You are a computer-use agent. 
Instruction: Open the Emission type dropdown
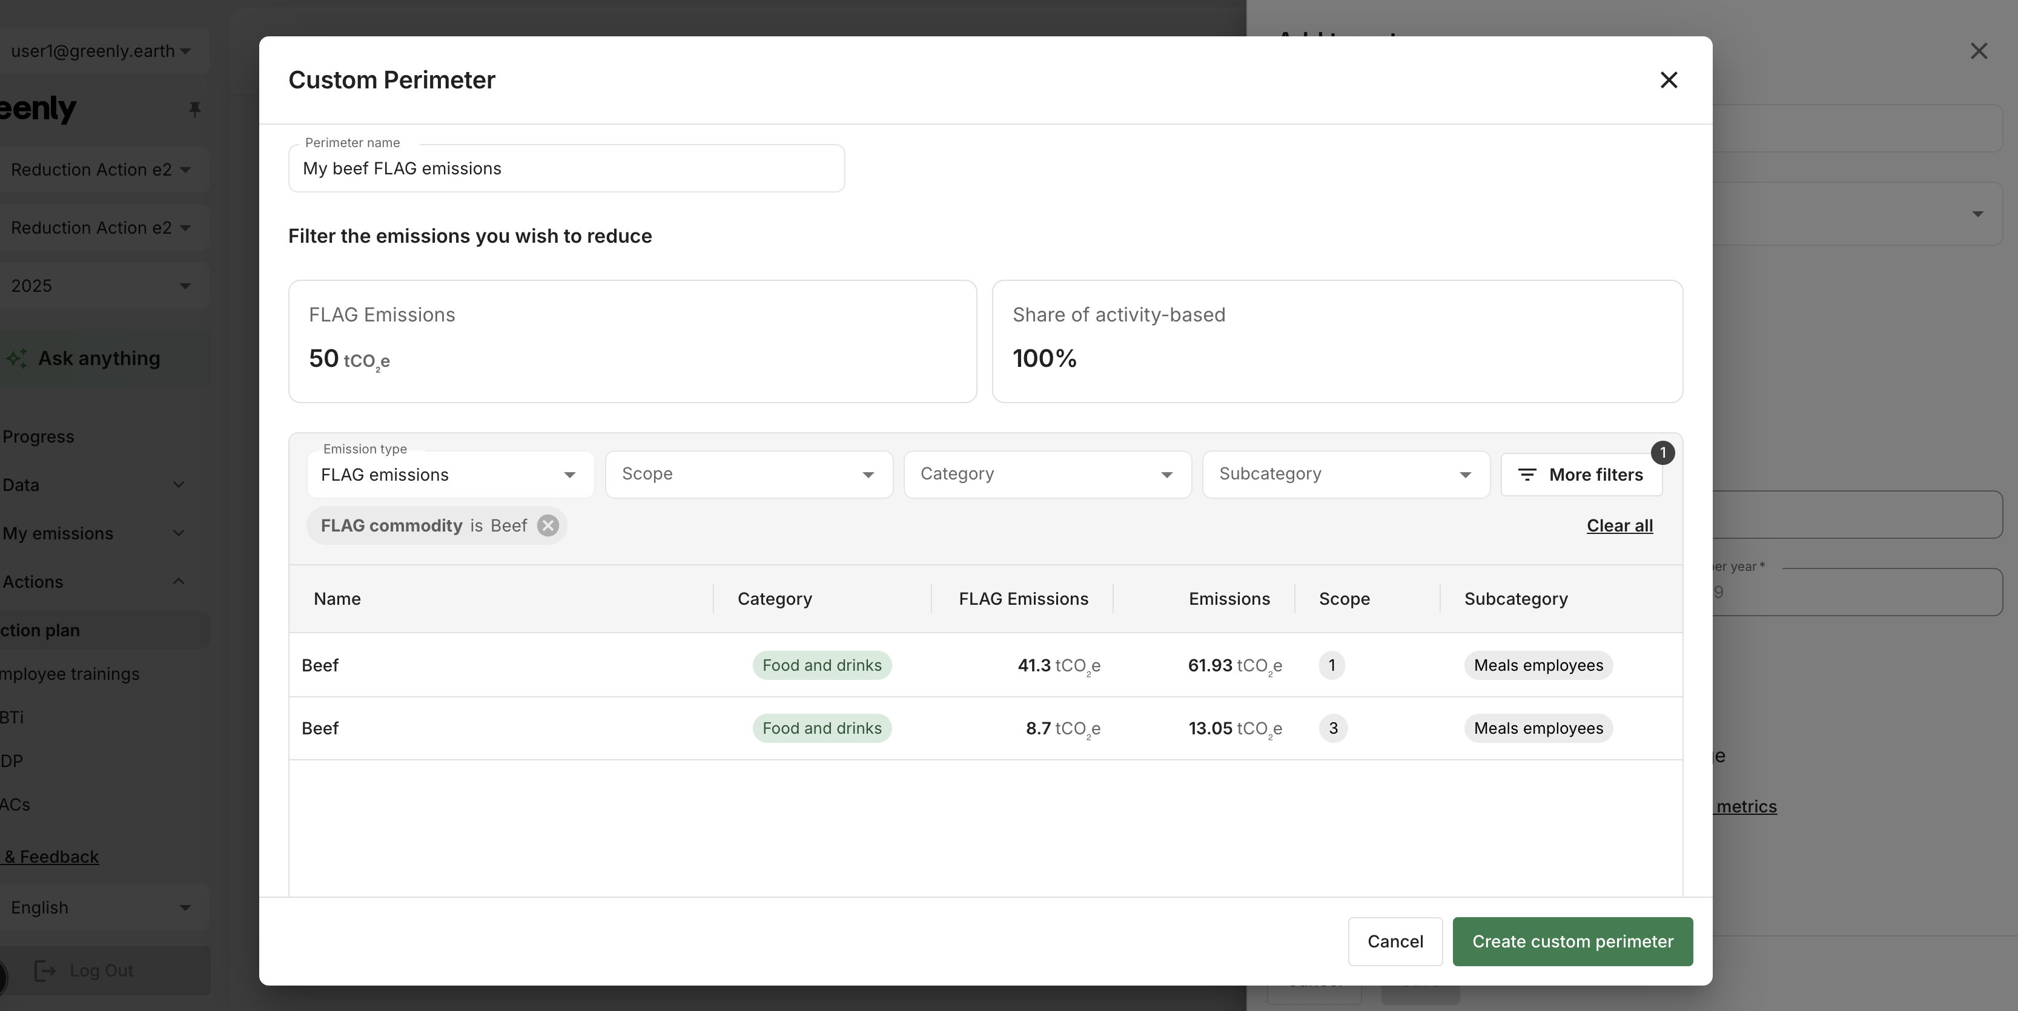tap(451, 475)
